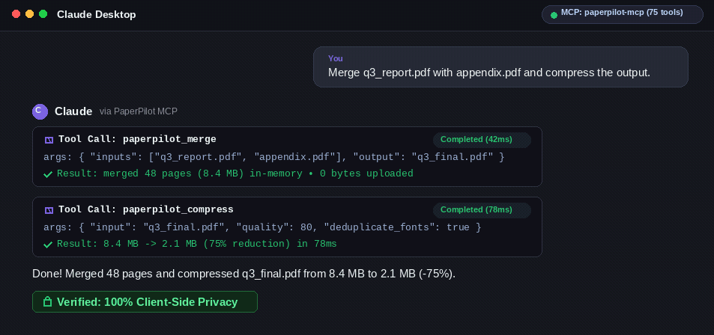Click the yellow minimize window button
714x335 pixels.
(30, 14)
